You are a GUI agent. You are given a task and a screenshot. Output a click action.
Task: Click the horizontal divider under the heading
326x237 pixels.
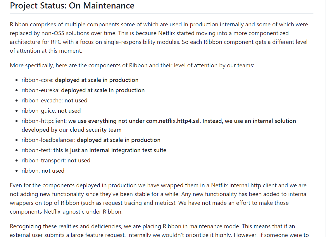[161, 13]
